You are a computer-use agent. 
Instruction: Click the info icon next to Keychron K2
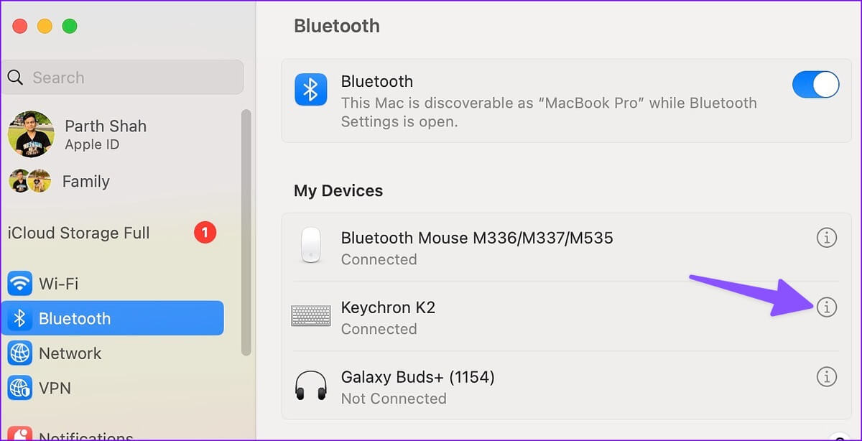(827, 307)
